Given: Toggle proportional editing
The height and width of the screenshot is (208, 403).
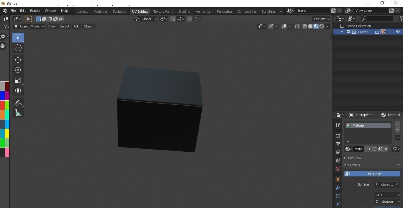Looking at the screenshot, I should (x=190, y=19).
